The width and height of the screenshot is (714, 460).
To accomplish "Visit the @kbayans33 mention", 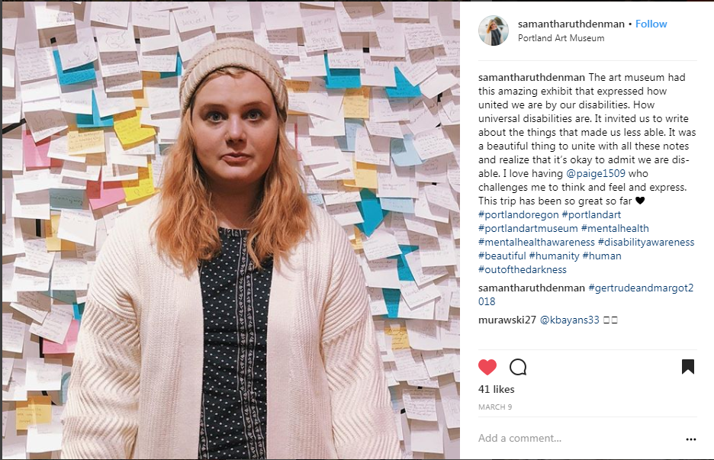I will click(x=570, y=320).
